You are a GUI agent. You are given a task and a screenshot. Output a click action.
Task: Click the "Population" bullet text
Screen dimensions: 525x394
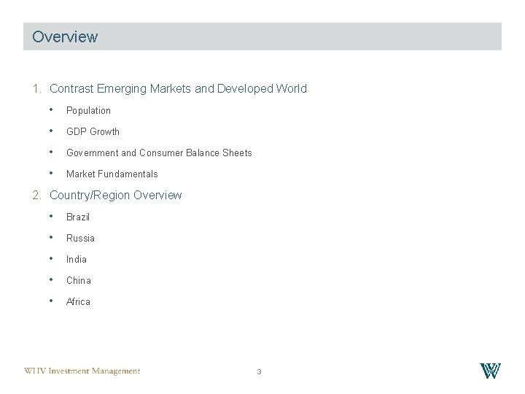point(88,111)
